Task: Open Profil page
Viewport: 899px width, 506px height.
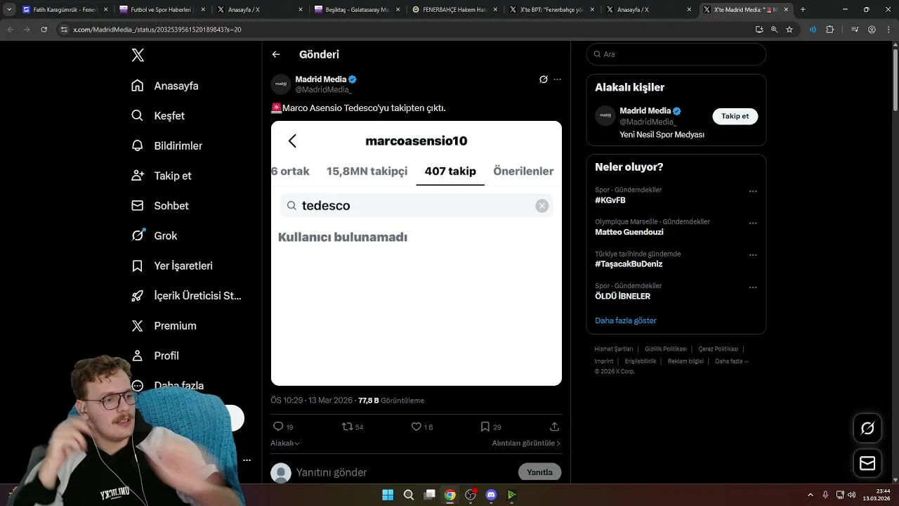Action: point(155,356)
